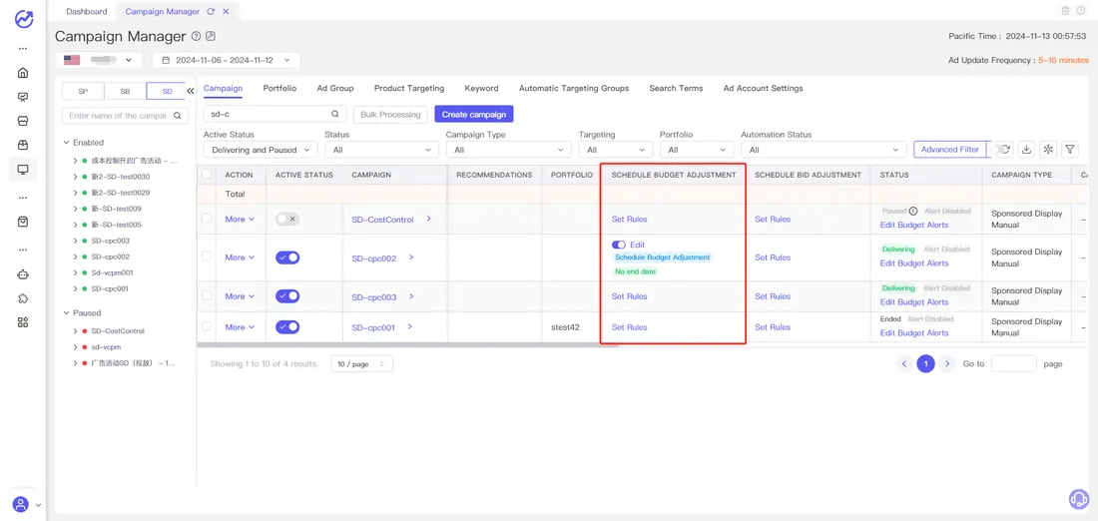The image size is (1098, 521).
Task: Click the Bulk Processing button
Action: pos(390,114)
